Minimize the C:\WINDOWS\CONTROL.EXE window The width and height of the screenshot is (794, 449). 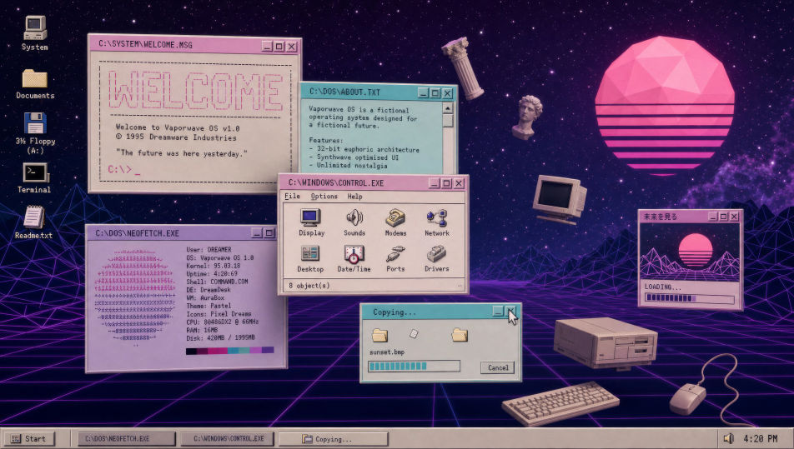click(x=434, y=183)
